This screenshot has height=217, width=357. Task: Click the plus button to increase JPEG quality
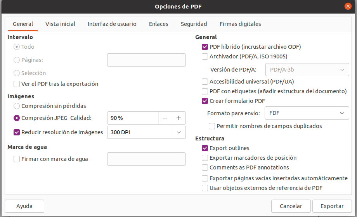179,118
